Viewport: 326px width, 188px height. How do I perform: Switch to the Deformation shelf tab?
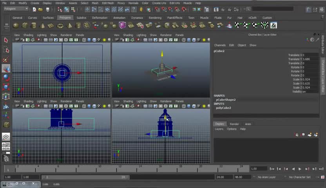click(x=100, y=18)
